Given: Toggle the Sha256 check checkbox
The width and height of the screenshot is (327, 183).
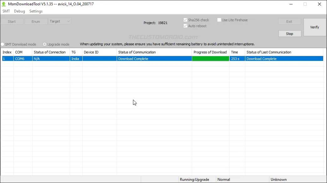Looking at the screenshot, I should pos(185,20).
